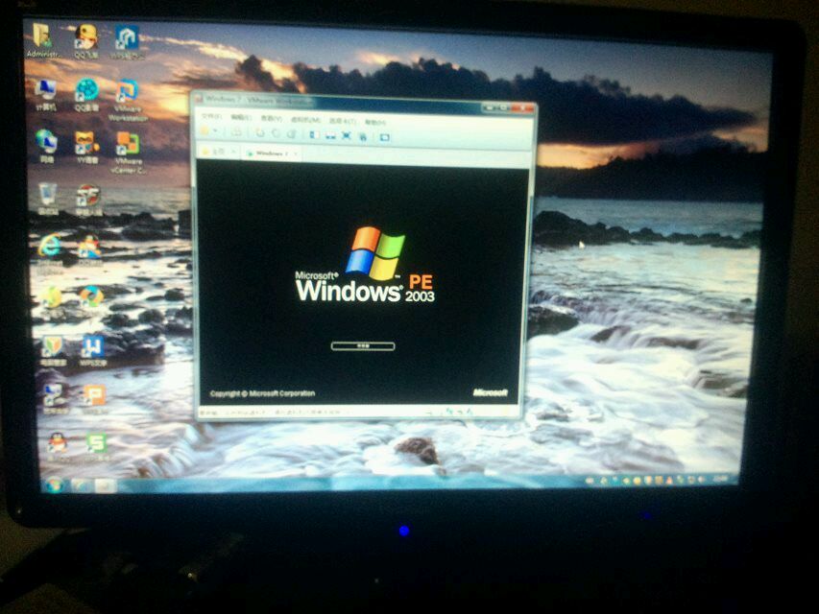Click the yellow power icon in VMware toolbar
Image resolution: width=819 pixels, height=614 pixels.
point(205,131)
